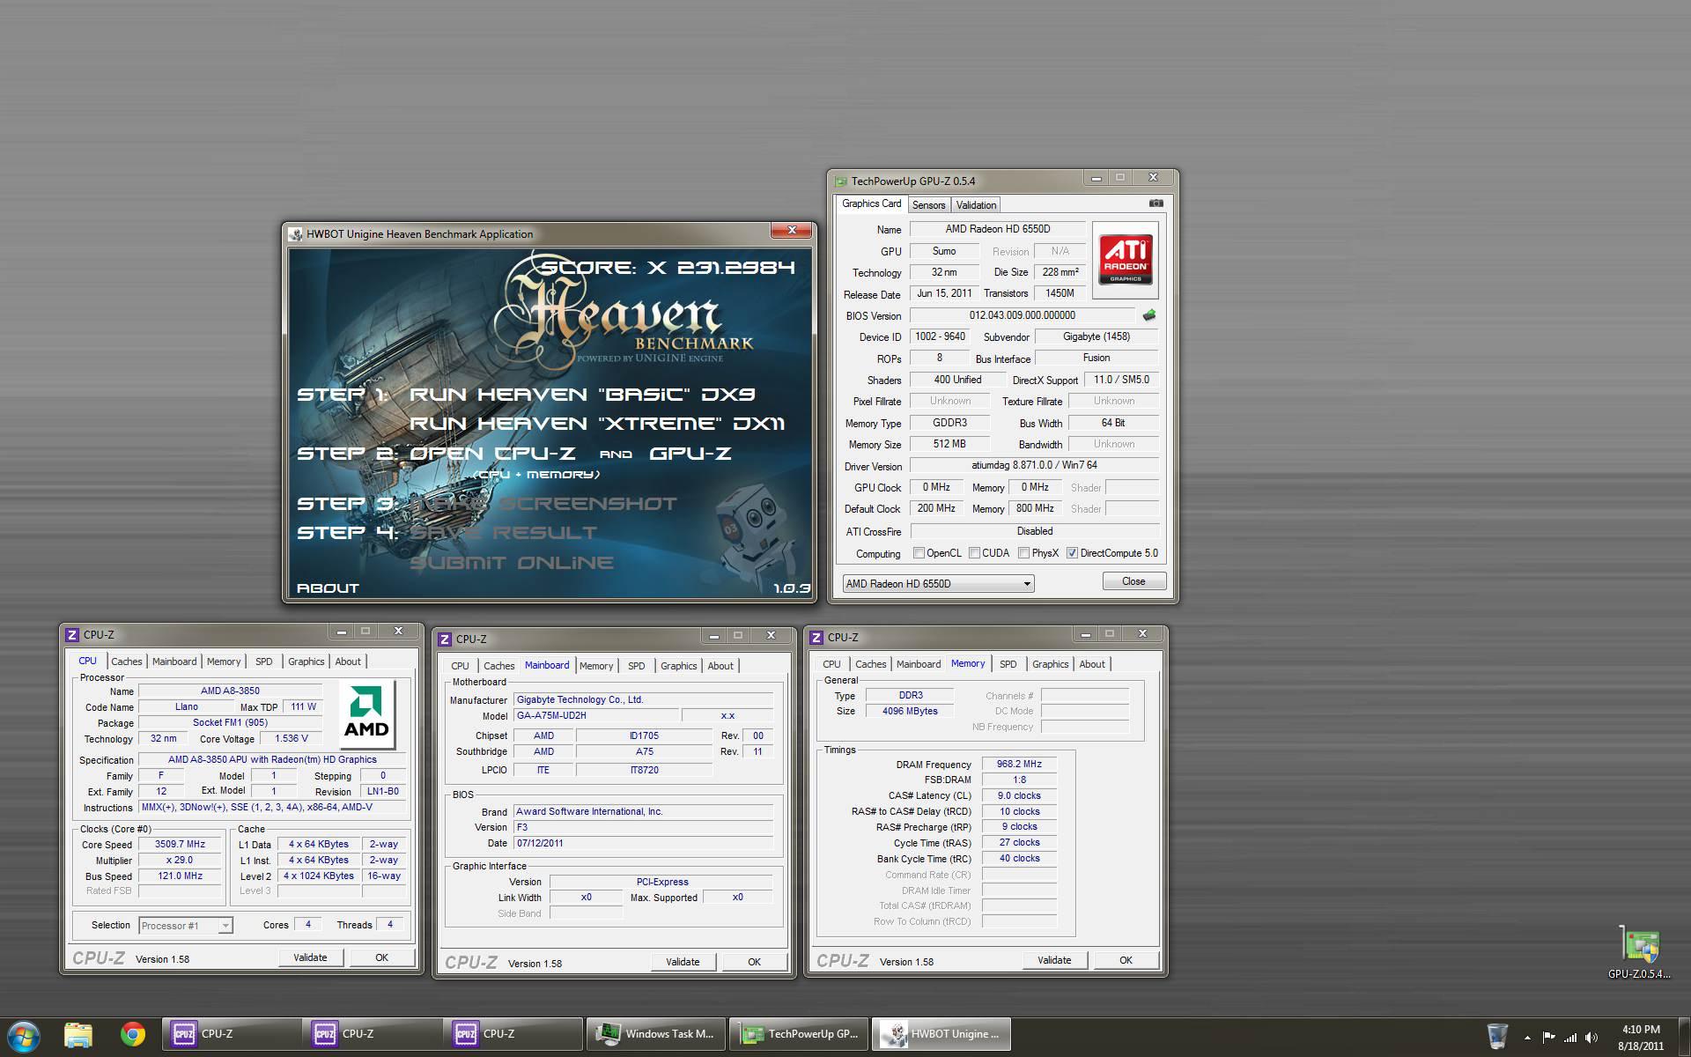Click the GPU-Z title bar icon
Image resolution: width=1691 pixels, height=1057 pixels.
[840, 181]
